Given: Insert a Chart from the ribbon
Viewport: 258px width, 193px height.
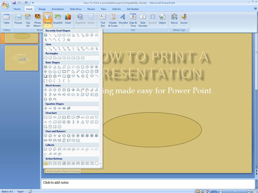Looking at the screenshot, I should point(68,19).
